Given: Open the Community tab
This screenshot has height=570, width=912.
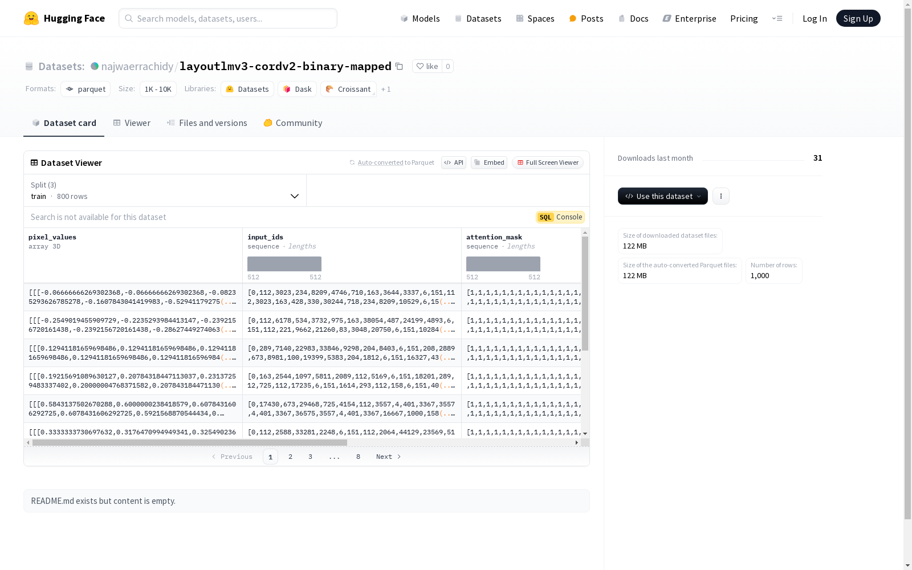Looking at the screenshot, I should (x=293, y=123).
